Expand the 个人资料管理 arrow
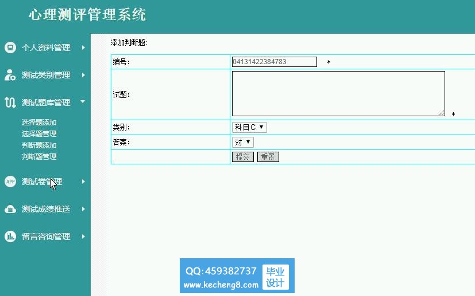The width and height of the screenshot is (475, 296). tap(83, 48)
